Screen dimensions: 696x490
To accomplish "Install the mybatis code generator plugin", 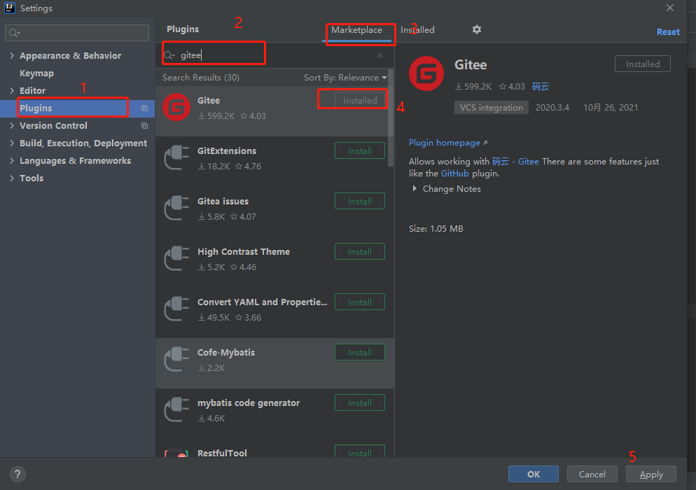I will pyautogui.click(x=359, y=403).
